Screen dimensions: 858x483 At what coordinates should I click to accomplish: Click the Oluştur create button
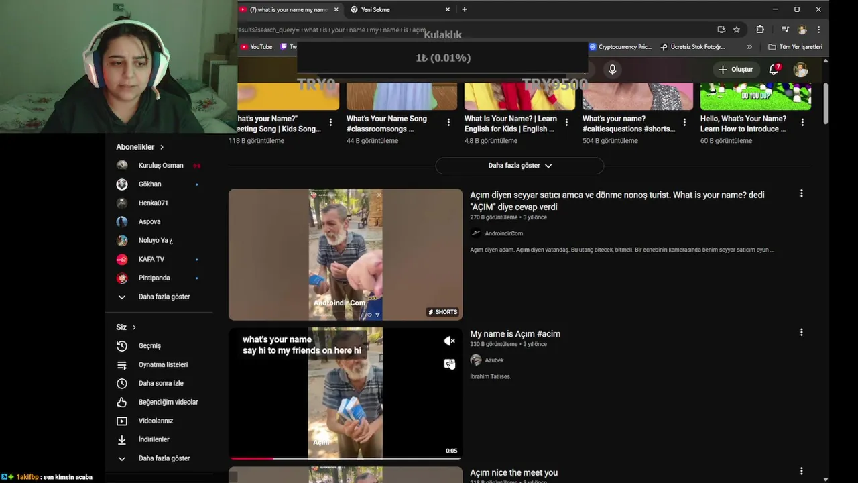735,70
